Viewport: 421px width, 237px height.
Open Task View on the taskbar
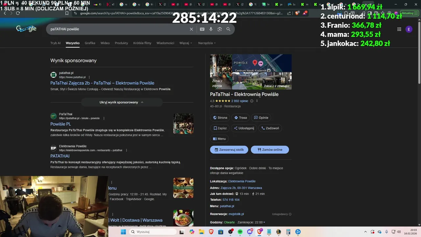pos(182,232)
